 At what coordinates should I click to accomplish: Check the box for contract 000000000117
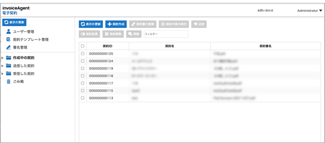(83, 83)
